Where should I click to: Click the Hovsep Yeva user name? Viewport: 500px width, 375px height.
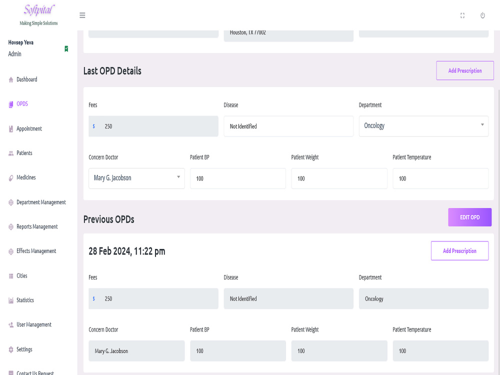(20, 42)
